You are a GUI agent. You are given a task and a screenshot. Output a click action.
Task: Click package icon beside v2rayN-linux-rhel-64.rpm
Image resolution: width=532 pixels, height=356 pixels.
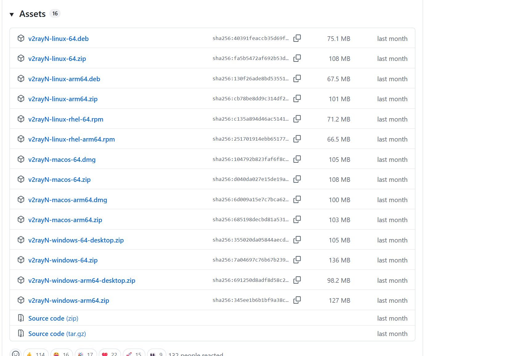[21, 119]
